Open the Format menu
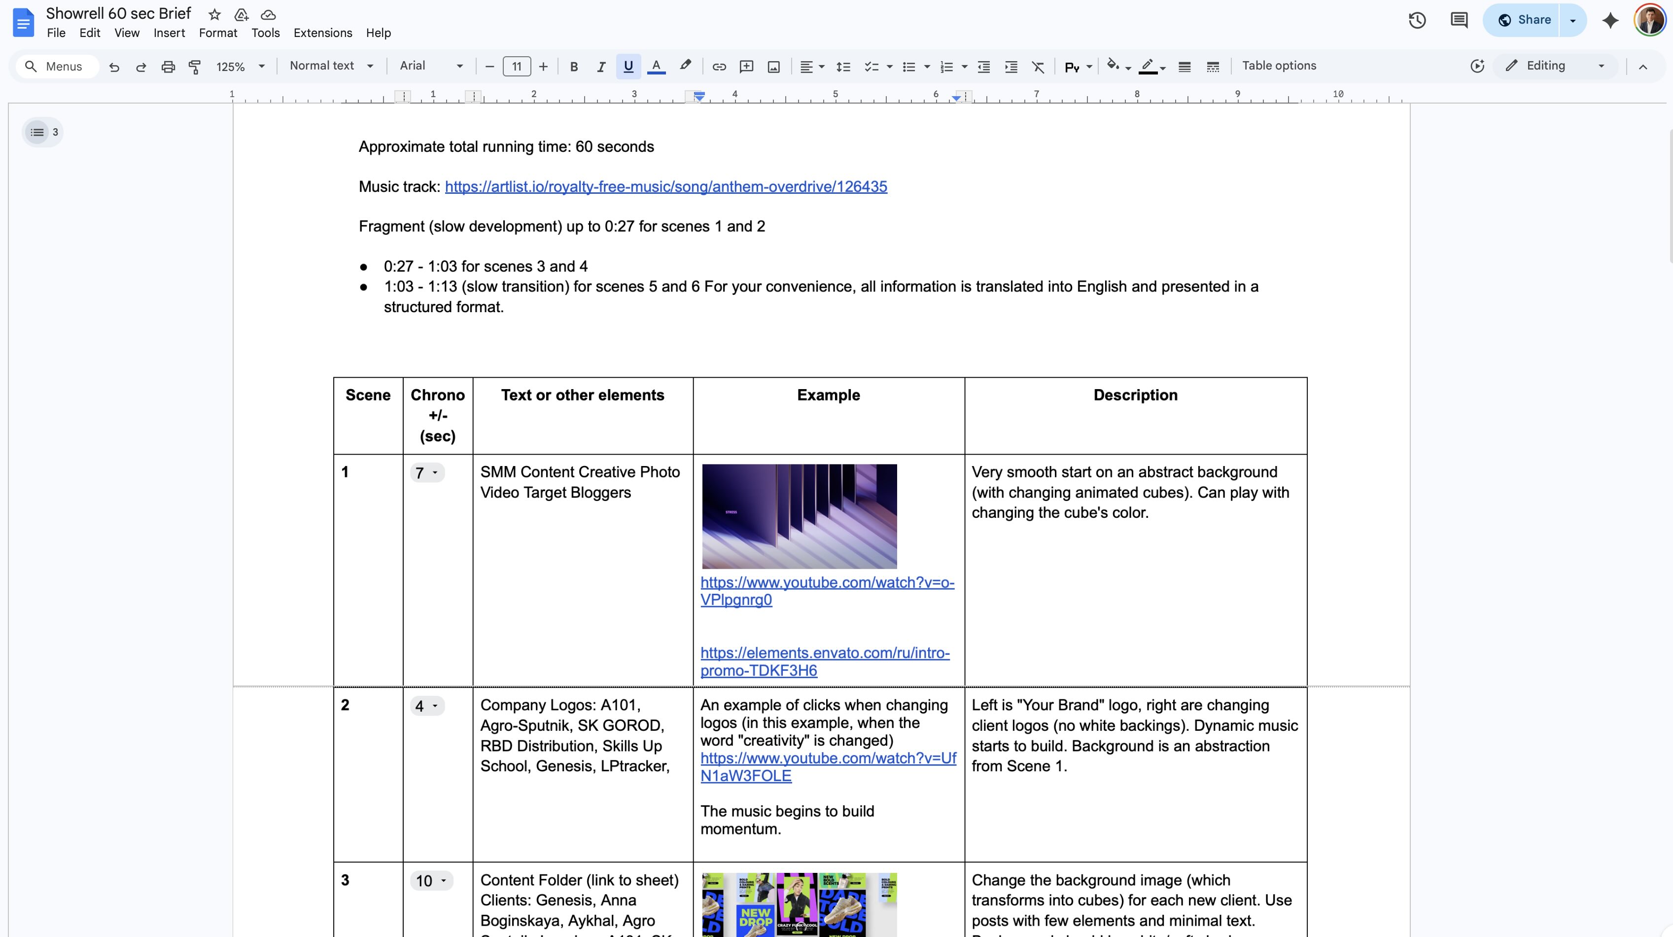The height and width of the screenshot is (937, 1673). [217, 33]
